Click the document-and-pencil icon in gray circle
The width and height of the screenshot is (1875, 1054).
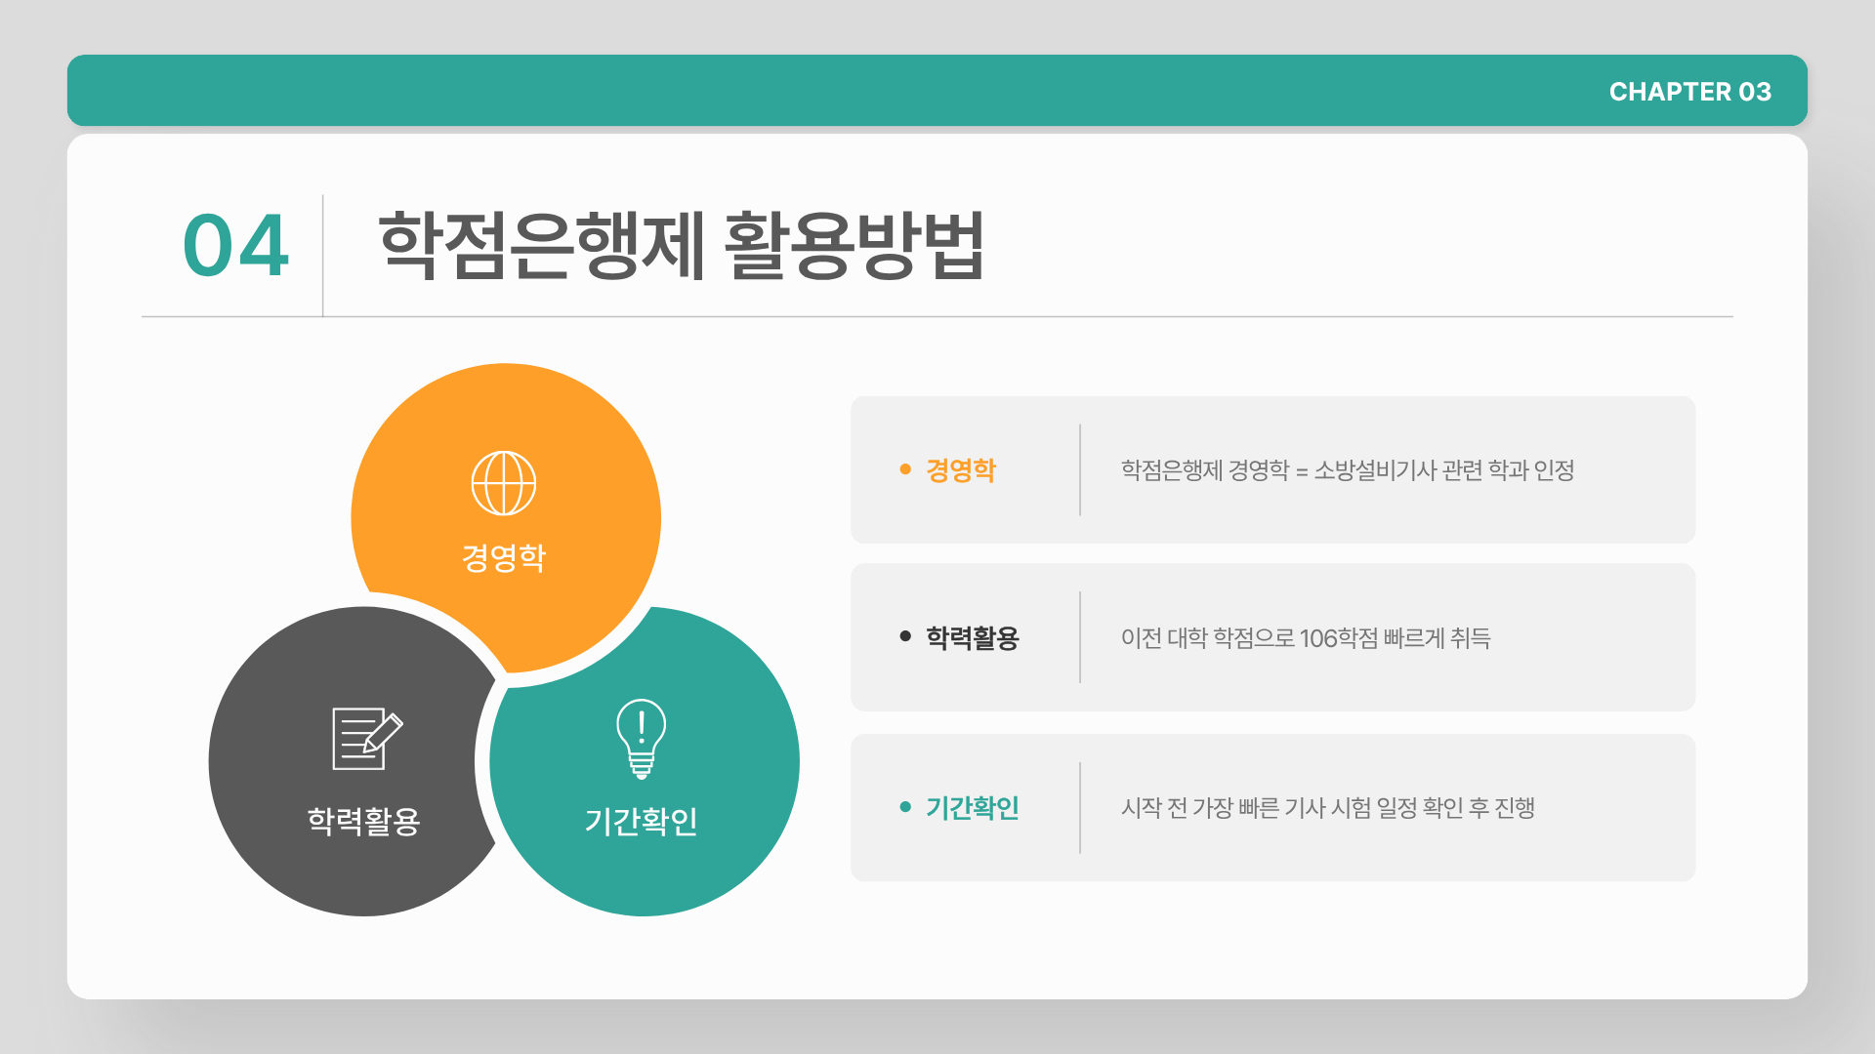coord(367,738)
